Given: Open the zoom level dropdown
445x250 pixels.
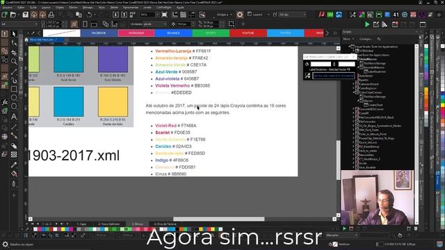Looking at the screenshot, I should point(157,15).
